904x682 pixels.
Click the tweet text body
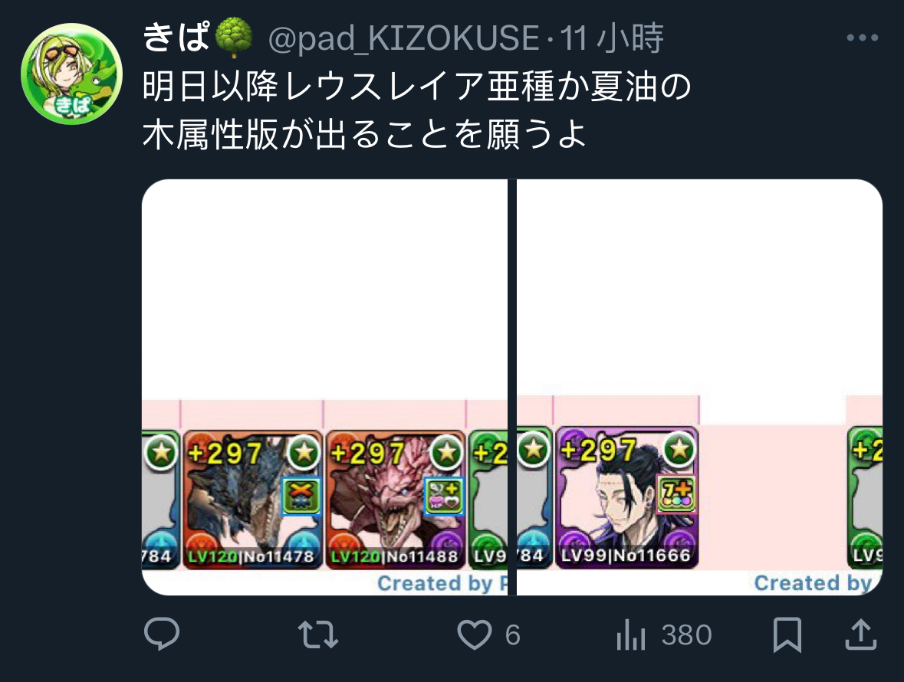click(416, 110)
